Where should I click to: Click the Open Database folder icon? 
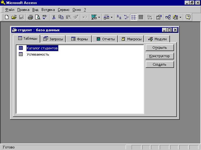(x=14, y=17)
